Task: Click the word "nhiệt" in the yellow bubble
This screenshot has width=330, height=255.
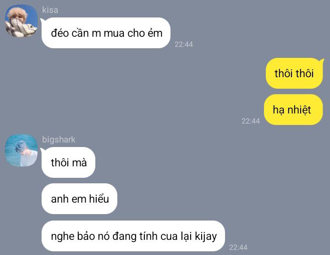Action: 299,110
